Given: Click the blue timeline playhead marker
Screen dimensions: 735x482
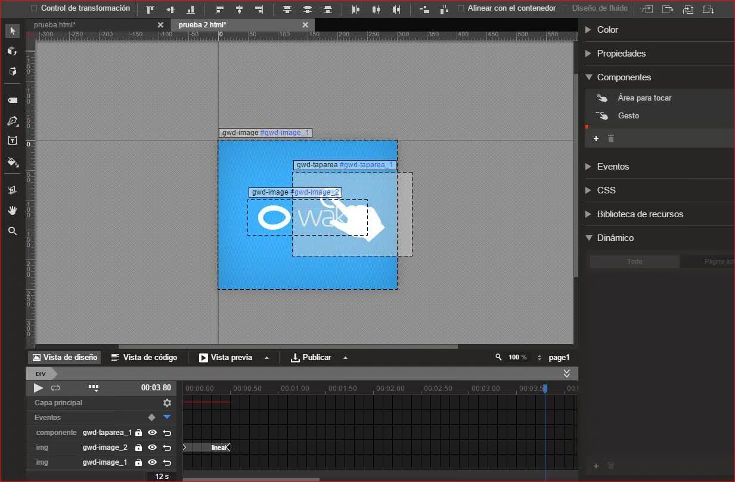Looking at the screenshot, I should [x=545, y=388].
